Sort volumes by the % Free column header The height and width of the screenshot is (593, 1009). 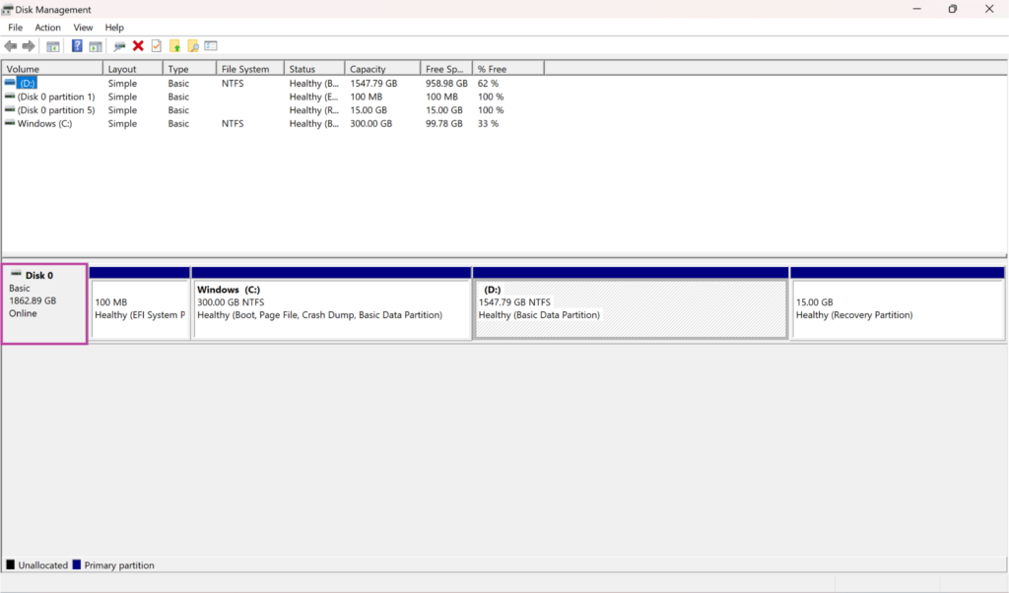coord(506,67)
